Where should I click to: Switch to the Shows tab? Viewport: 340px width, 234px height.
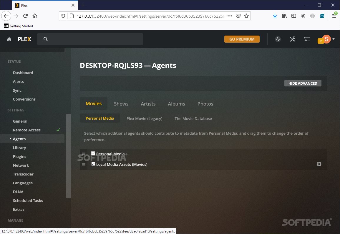121,104
